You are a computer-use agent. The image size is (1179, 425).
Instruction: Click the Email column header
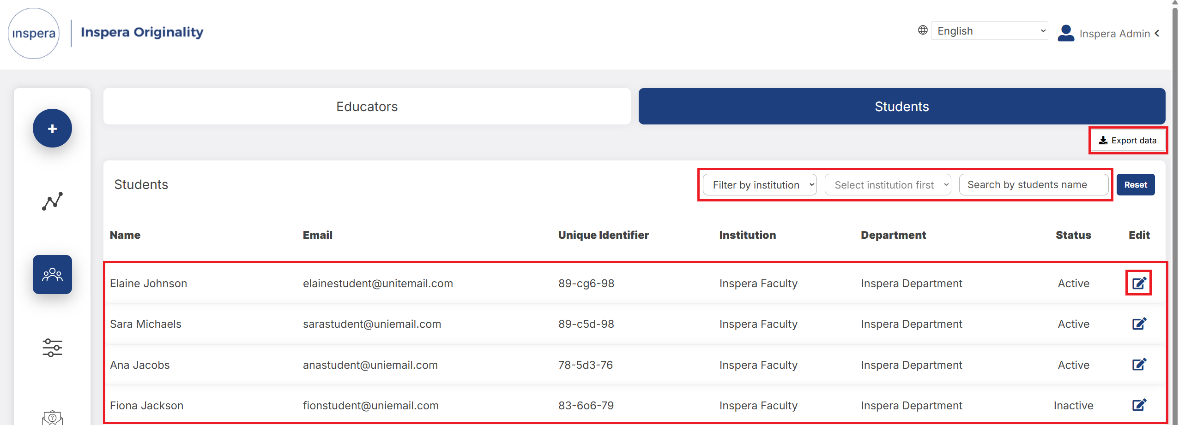317,235
